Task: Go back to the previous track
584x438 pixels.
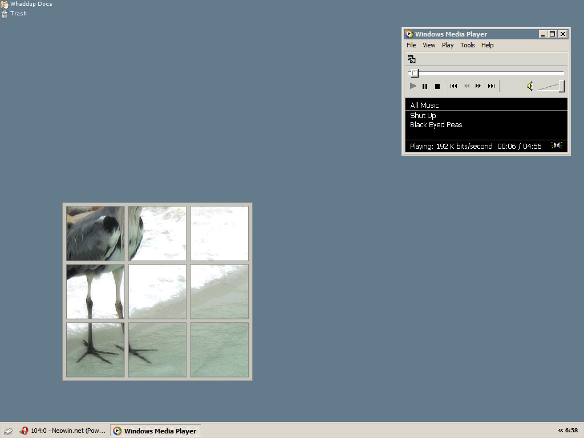Action: click(x=453, y=86)
